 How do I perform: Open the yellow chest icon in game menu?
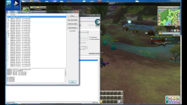point(175,98)
